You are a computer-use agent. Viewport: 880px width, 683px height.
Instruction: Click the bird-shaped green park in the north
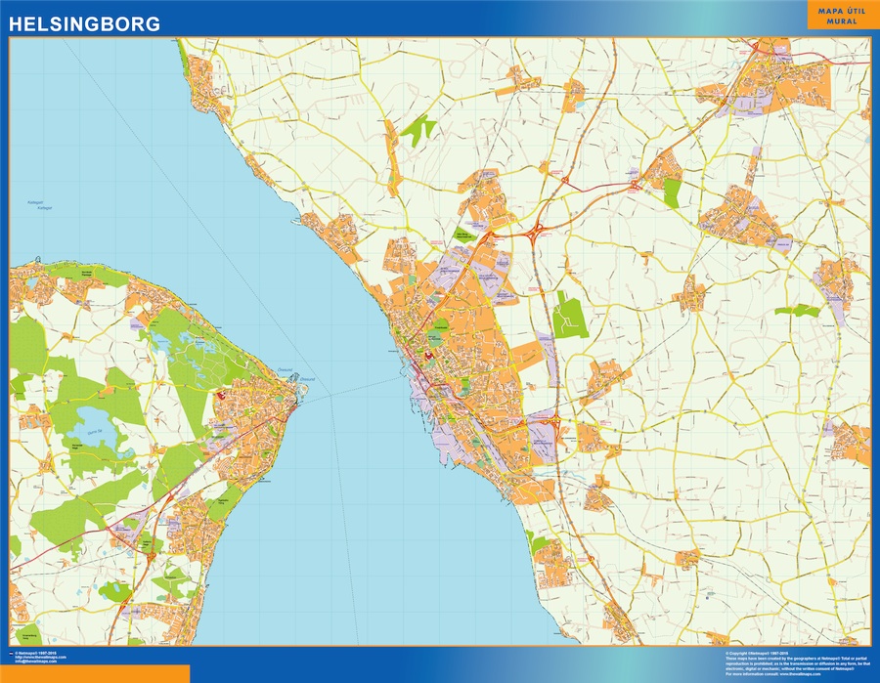pyautogui.click(x=418, y=129)
